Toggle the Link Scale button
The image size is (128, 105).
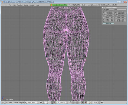click(x=109, y=23)
